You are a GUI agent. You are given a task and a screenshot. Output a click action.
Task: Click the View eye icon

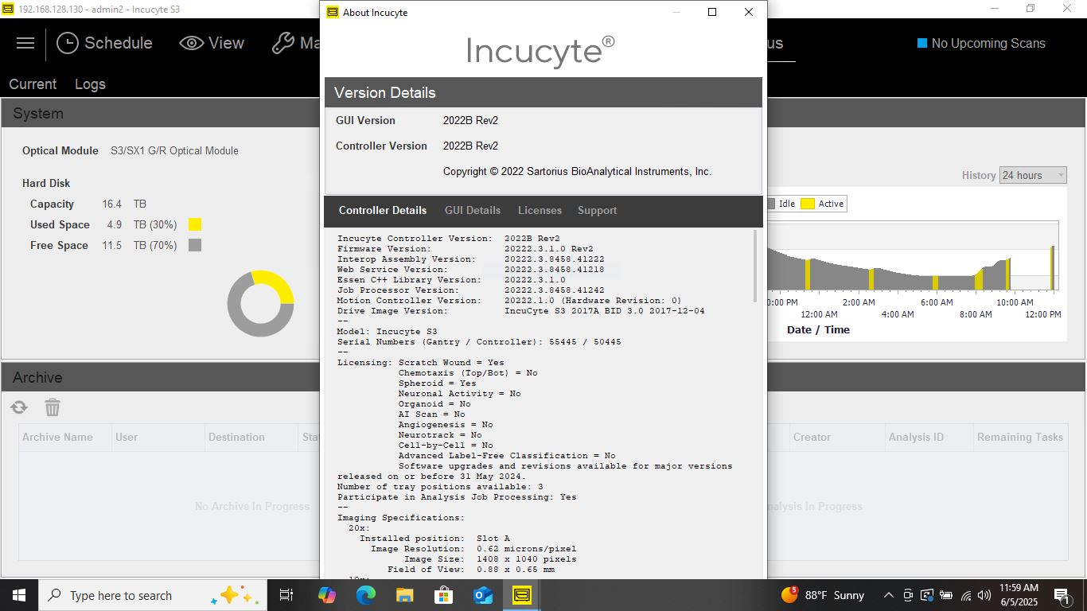[192, 43]
